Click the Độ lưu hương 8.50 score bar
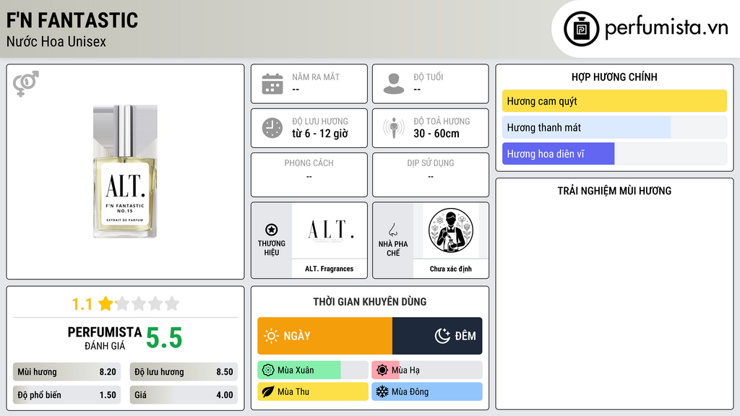 [x=184, y=372]
